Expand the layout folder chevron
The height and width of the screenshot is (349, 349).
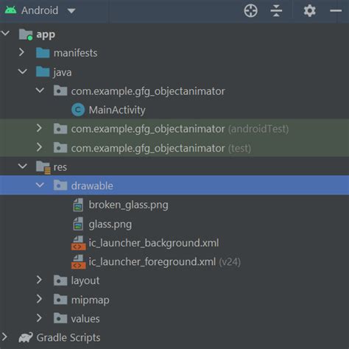pyautogui.click(x=39, y=280)
